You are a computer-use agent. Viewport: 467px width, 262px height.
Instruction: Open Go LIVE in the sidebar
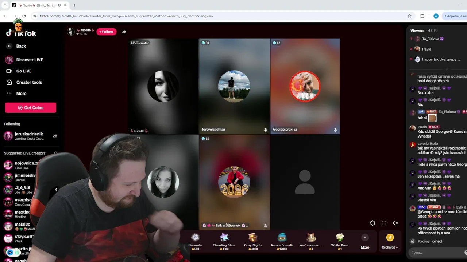(19, 71)
